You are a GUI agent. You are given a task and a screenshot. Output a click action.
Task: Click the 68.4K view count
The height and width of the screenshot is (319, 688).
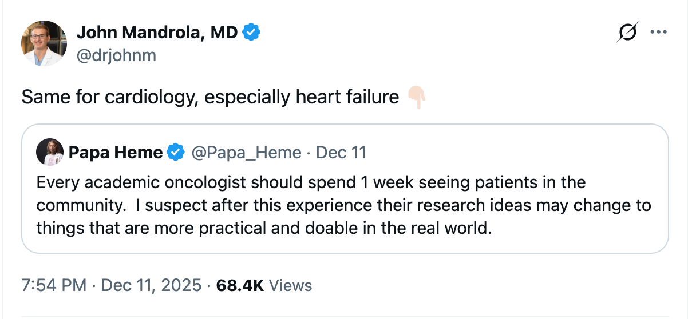240,285
